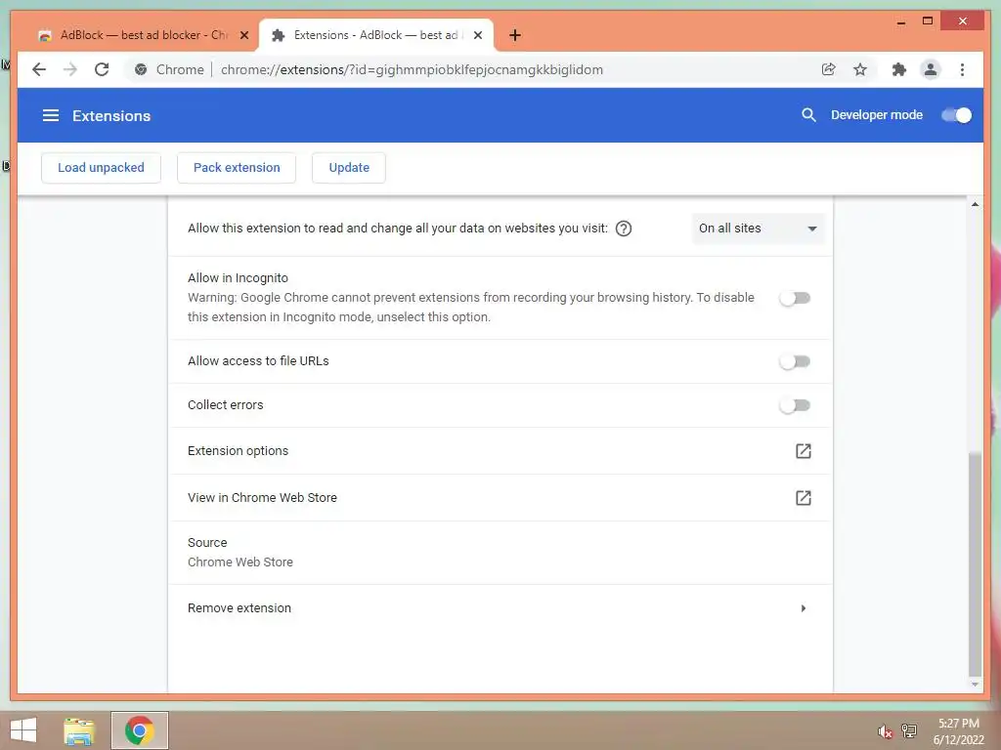Viewport: 1001px width, 750px height.
Task: Open the Chrome Web Store link icon
Action: 804,497
